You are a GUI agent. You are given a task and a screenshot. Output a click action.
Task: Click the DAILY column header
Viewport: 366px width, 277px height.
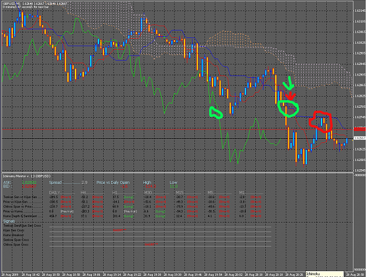point(55,193)
